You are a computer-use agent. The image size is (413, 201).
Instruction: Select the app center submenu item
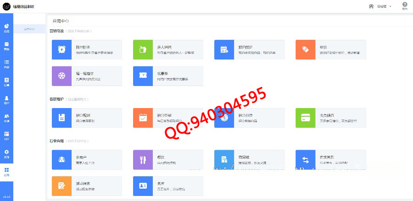[x=29, y=29]
